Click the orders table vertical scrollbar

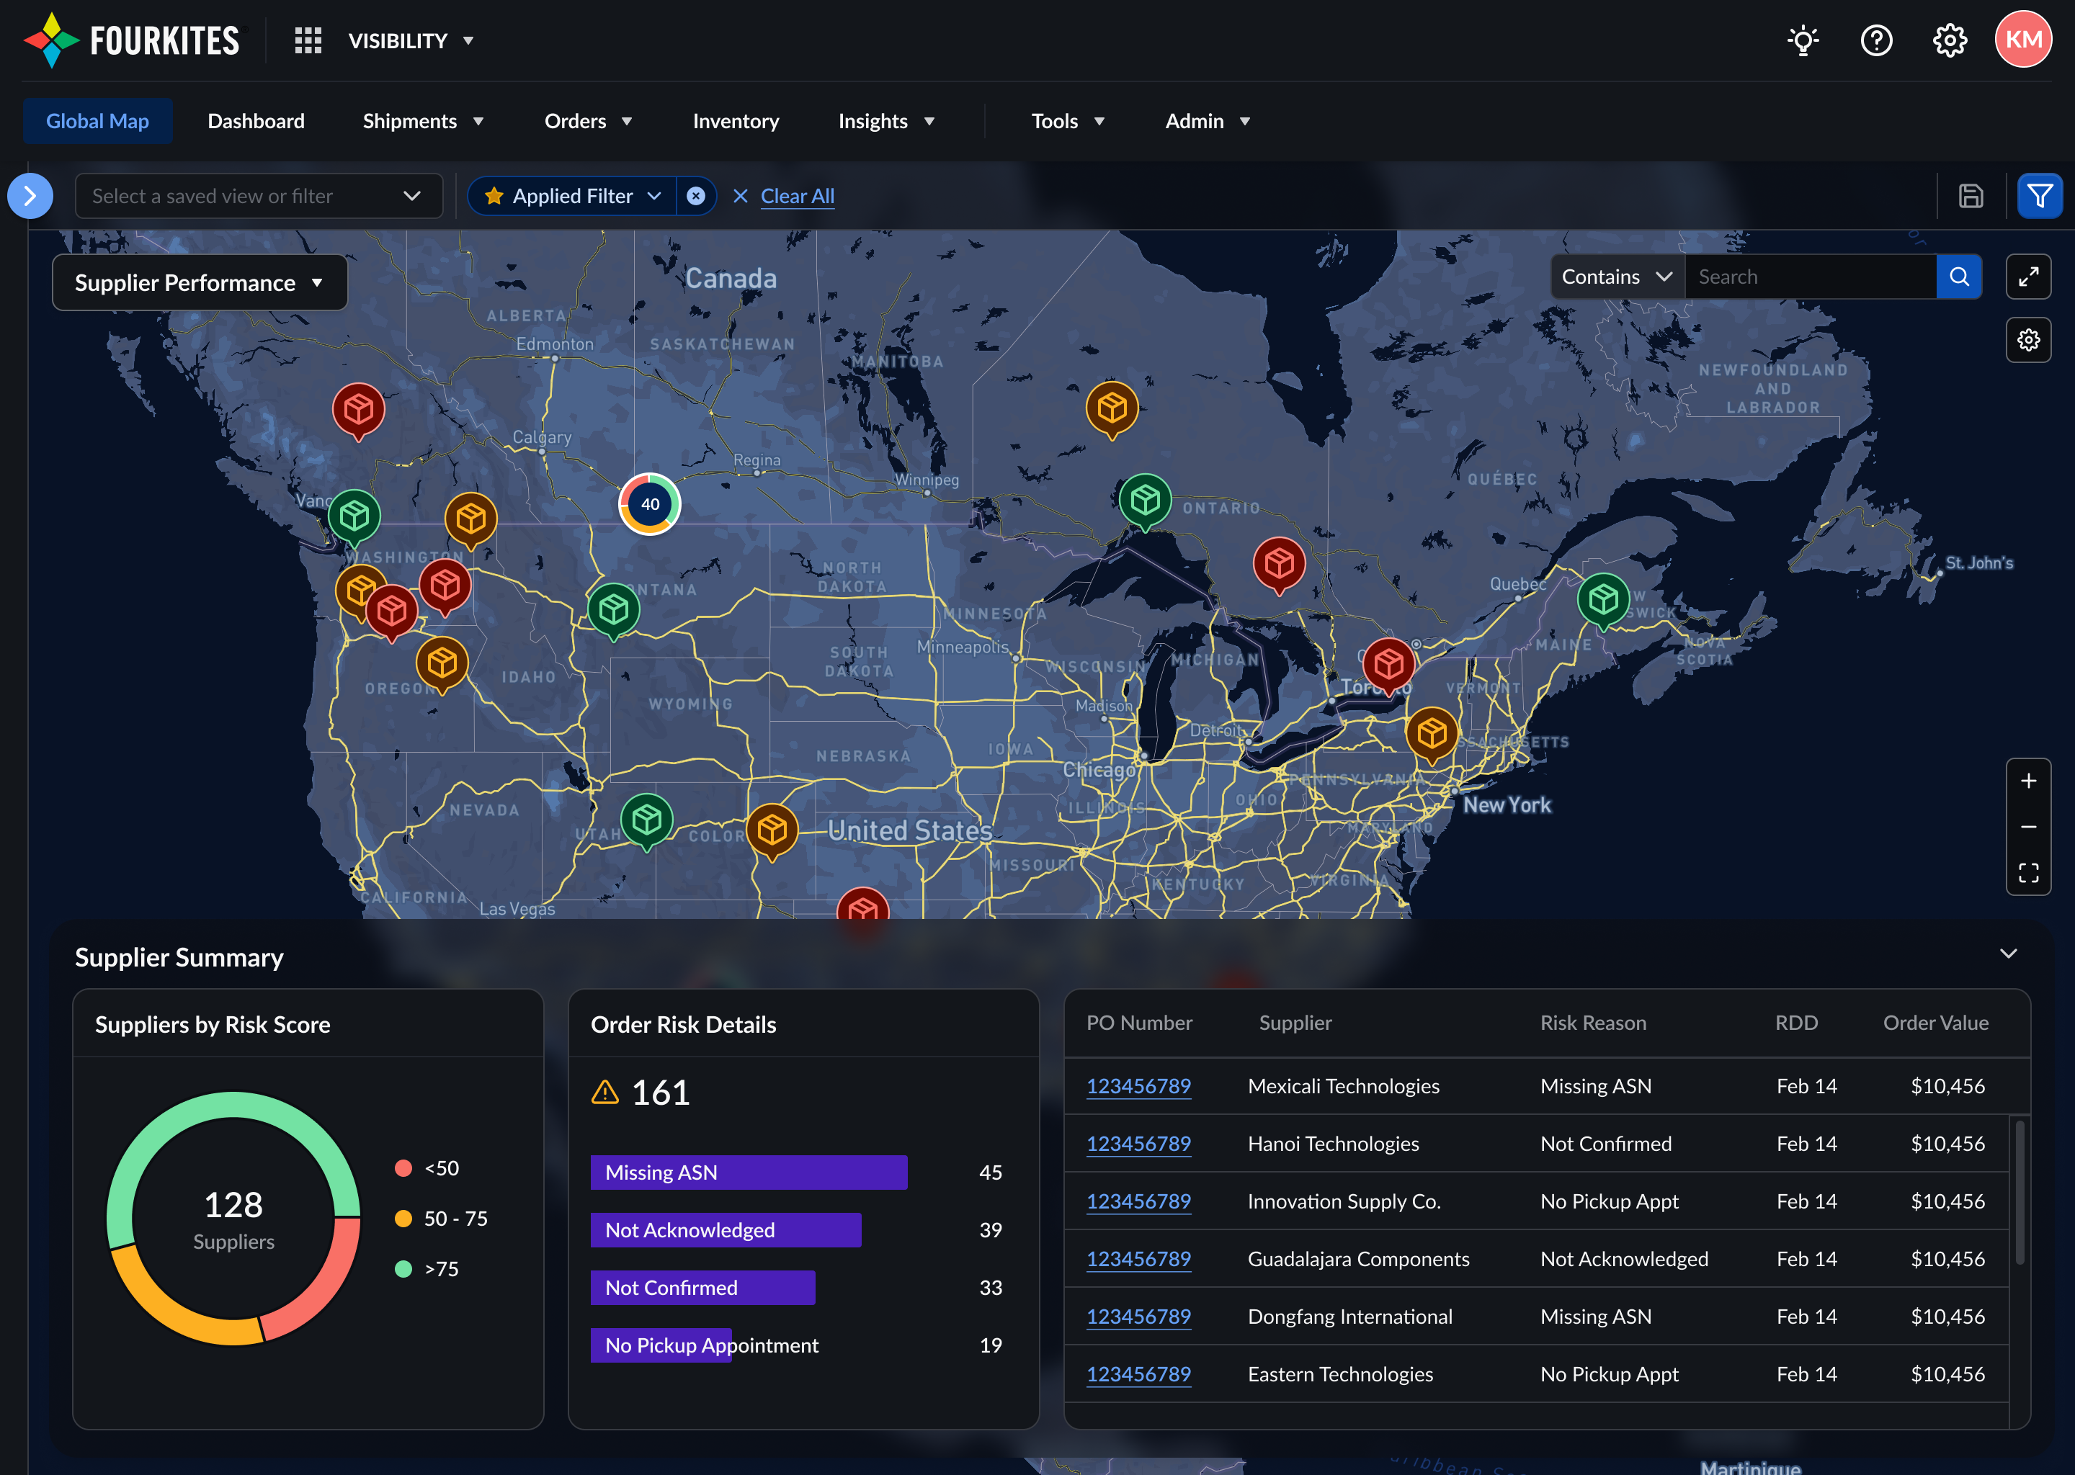2020,1192
